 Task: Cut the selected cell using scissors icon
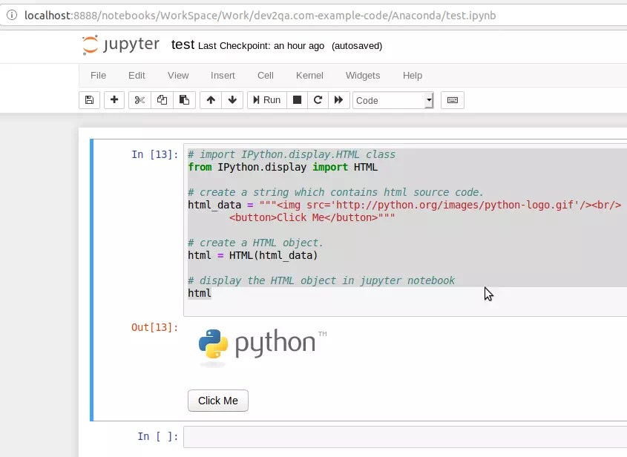(139, 99)
